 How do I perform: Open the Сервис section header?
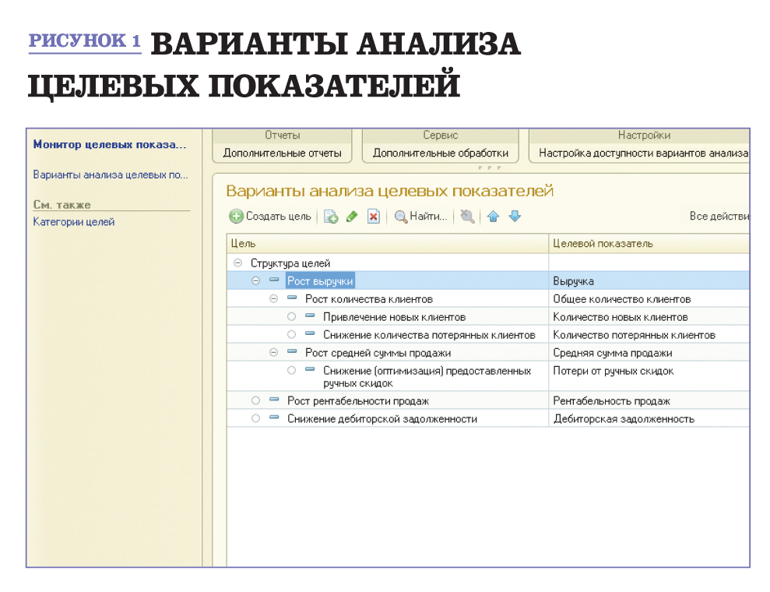click(x=441, y=135)
